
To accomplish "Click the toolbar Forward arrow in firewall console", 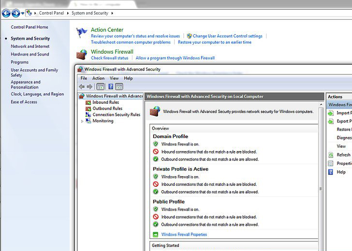I will 89,86.
